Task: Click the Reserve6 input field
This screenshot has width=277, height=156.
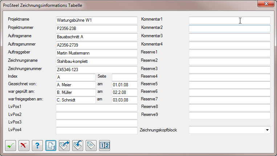Action: (229, 92)
